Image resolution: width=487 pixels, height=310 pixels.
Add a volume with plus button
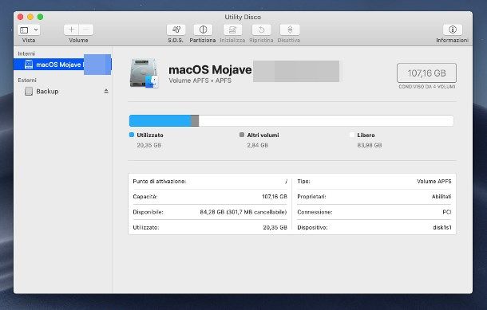(x=71, y=29)
